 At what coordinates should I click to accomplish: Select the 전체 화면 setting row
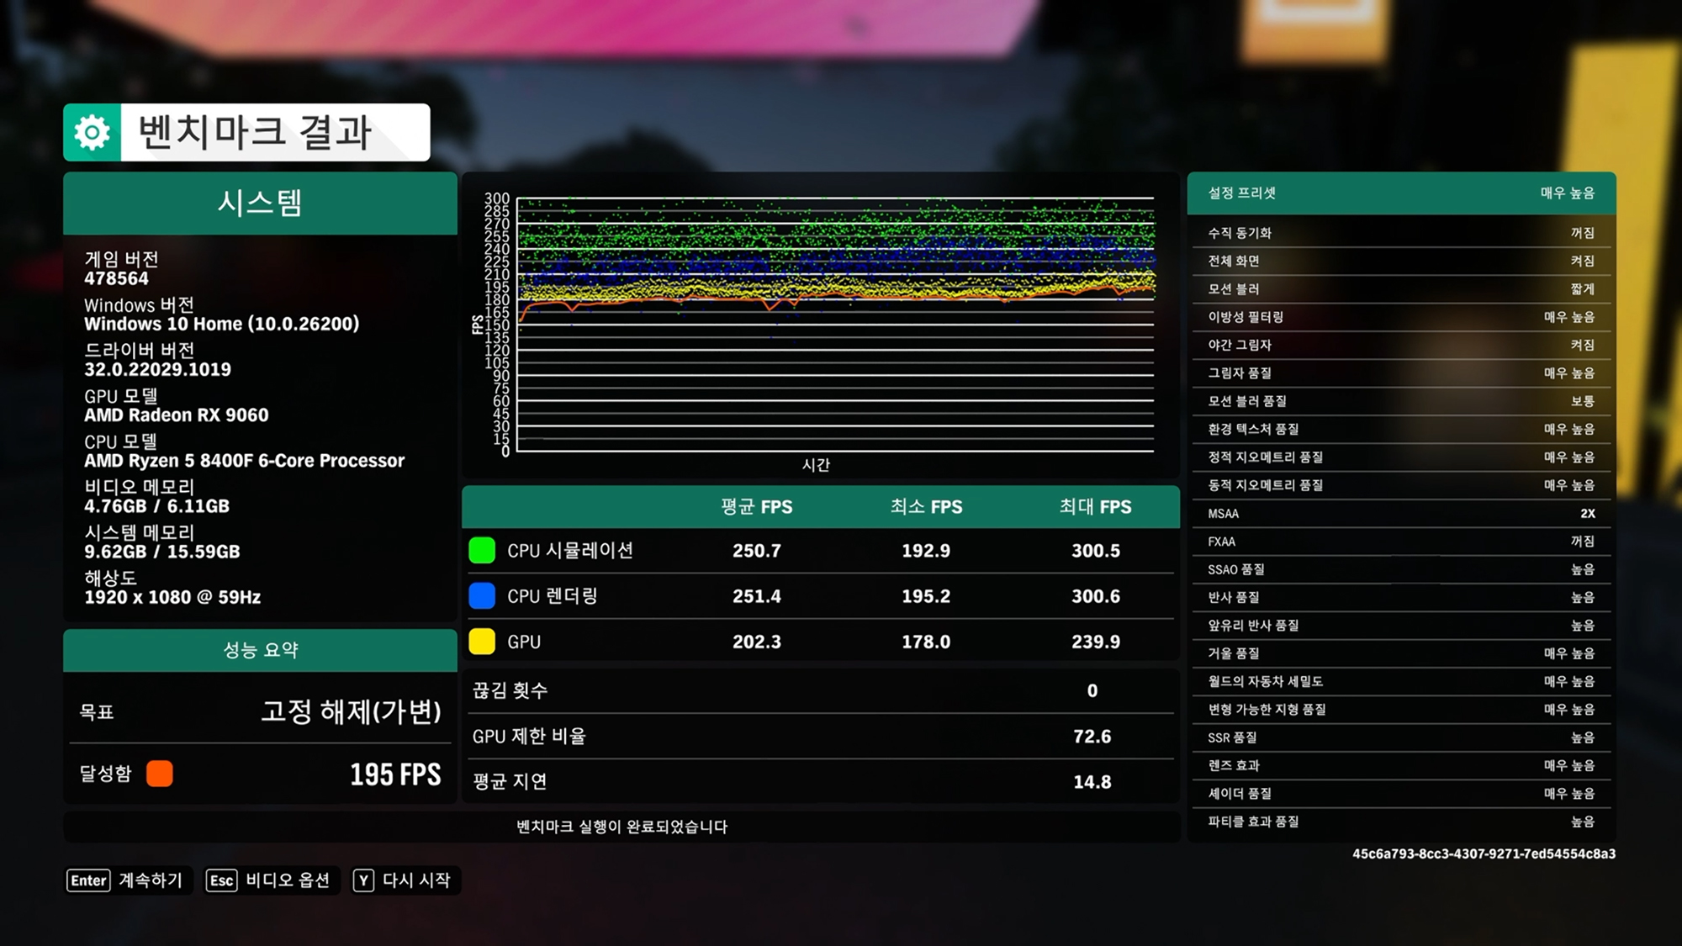point(1400,261)
